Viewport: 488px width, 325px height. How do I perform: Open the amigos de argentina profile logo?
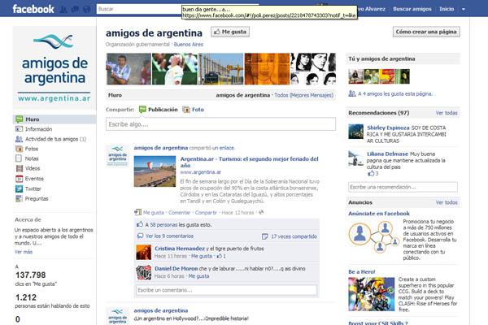point(54,67)
